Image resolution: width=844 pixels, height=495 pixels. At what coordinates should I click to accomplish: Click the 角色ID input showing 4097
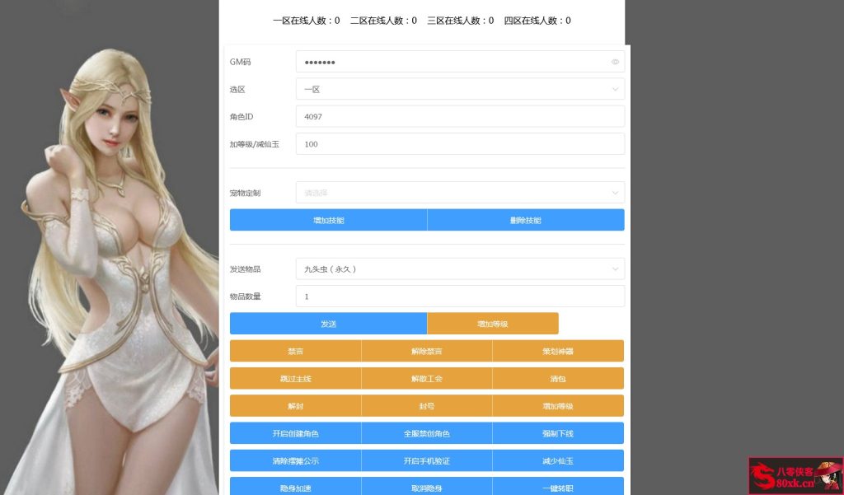pos(460,116)
